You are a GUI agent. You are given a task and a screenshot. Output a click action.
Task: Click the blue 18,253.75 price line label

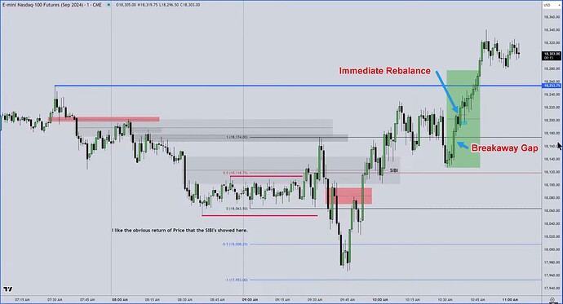click(x=551, y=86)
